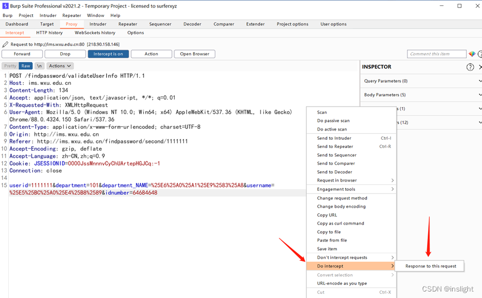Viewport: 482px width, 298px height.
Task: Open the Do intercept submenu entry
Action: pyautogui.click(x=351, y=266)
